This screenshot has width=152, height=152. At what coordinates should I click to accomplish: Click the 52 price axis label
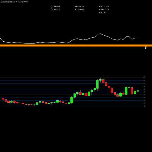[x=144, y=83]
